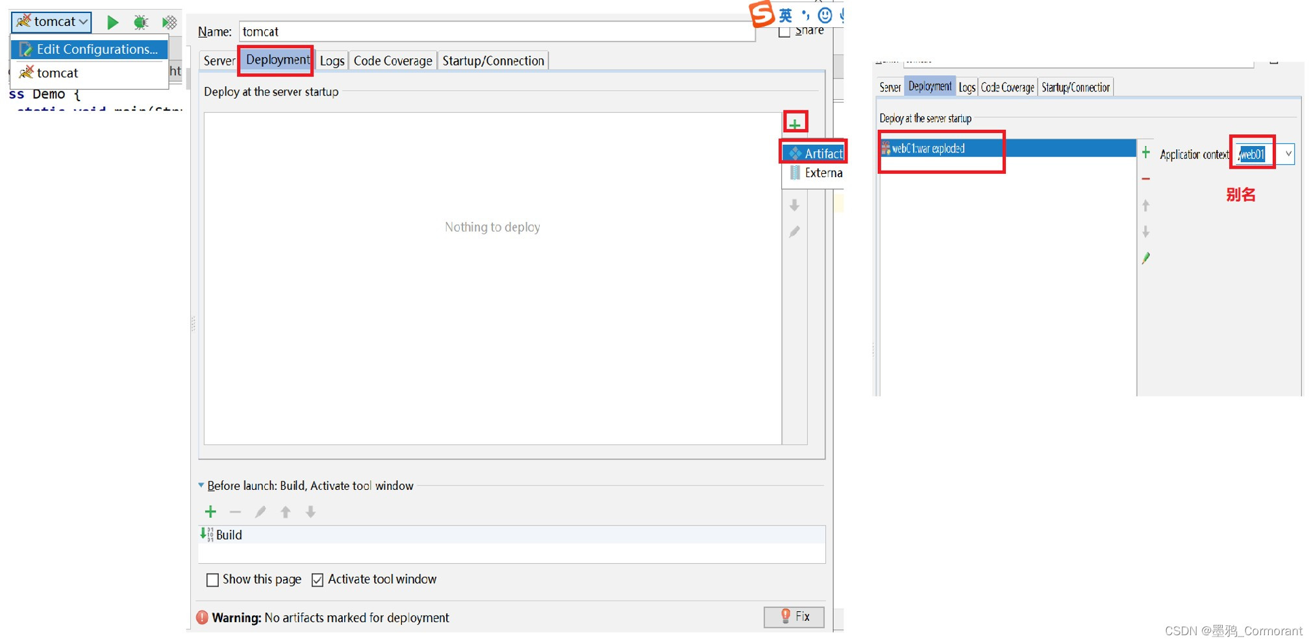Select the Build task row
Image resolution: width=1313 pixels, height=643 pixels.
coord(512,535)
